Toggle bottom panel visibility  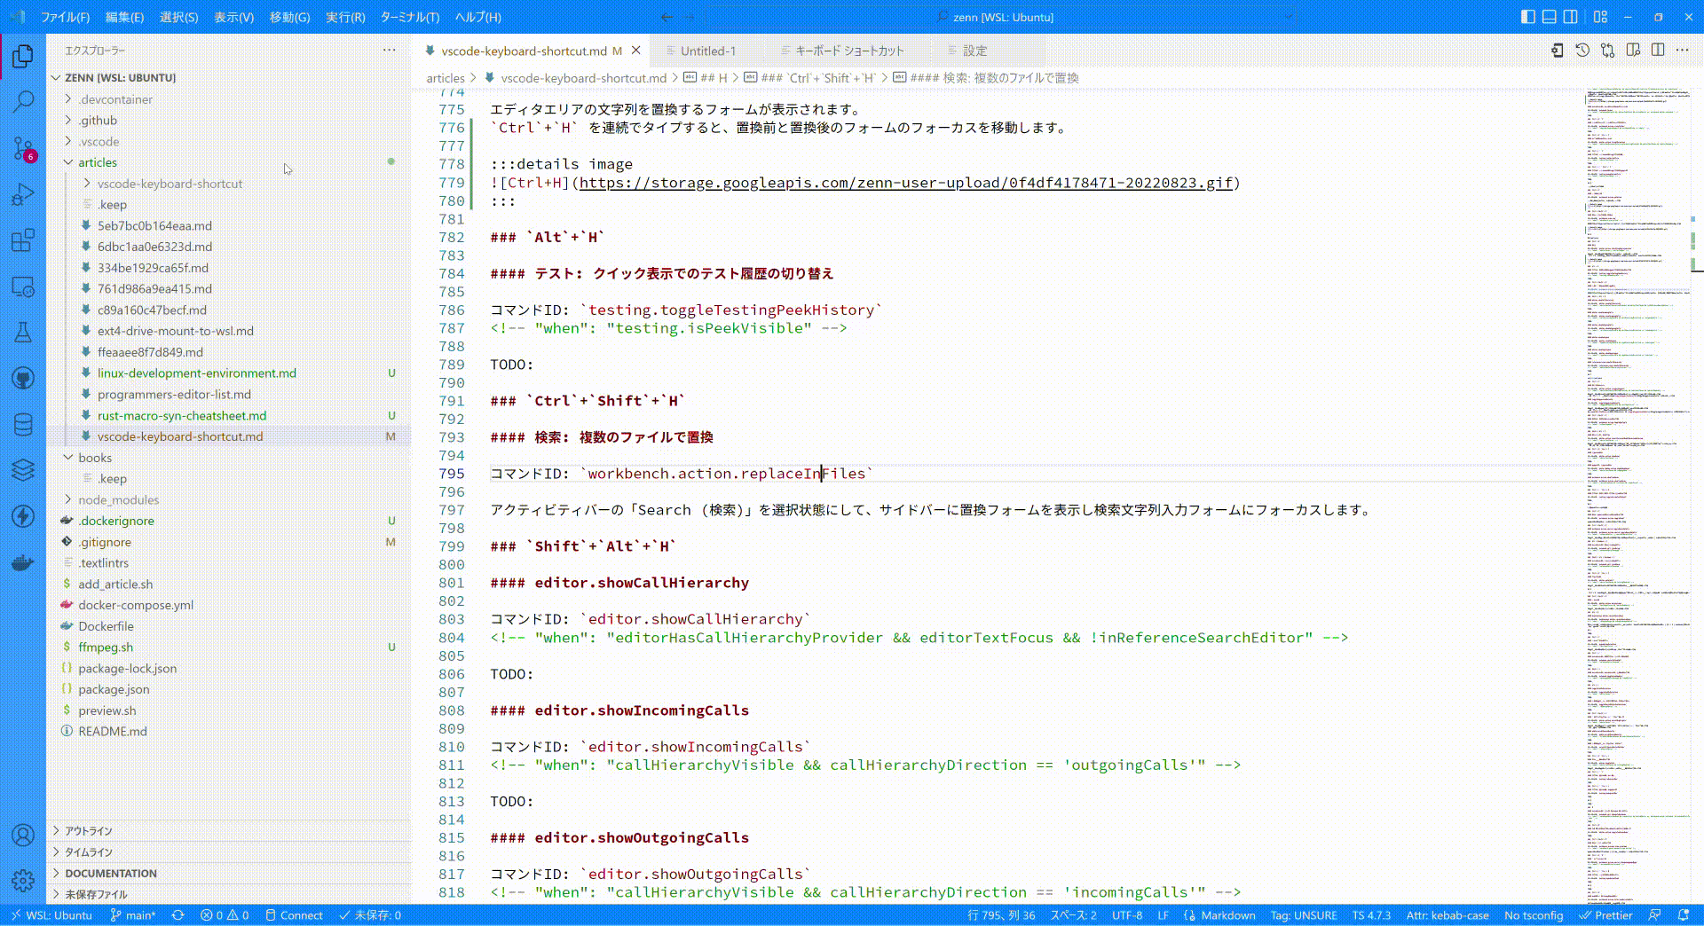click(1550, 17)
